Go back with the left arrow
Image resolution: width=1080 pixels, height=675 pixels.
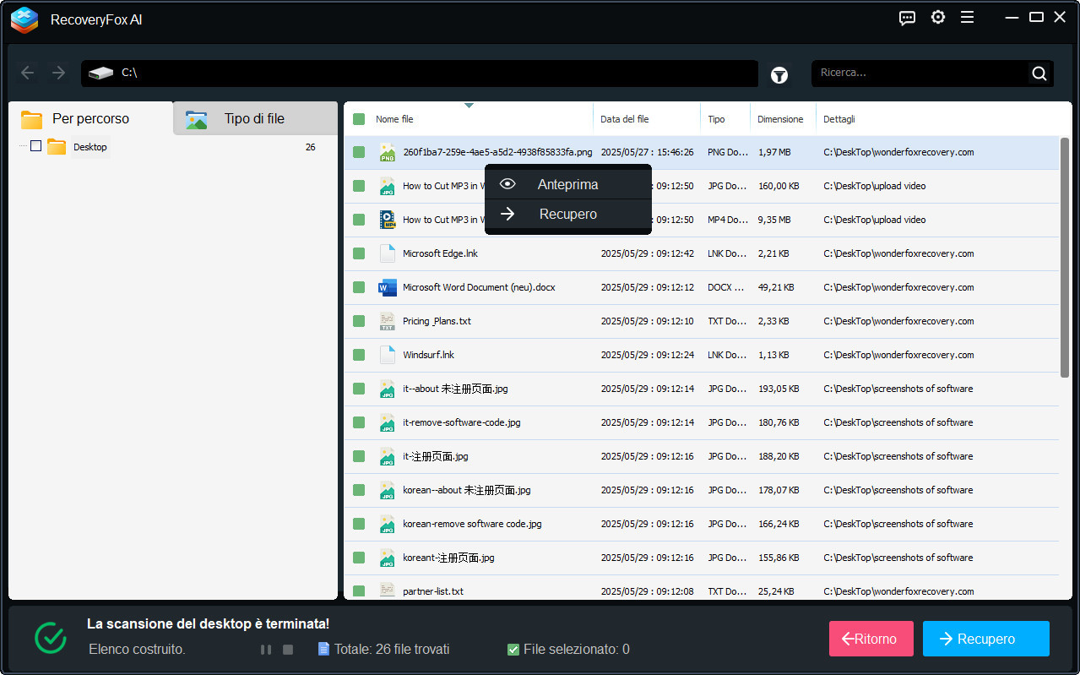(x=27, y=73)
